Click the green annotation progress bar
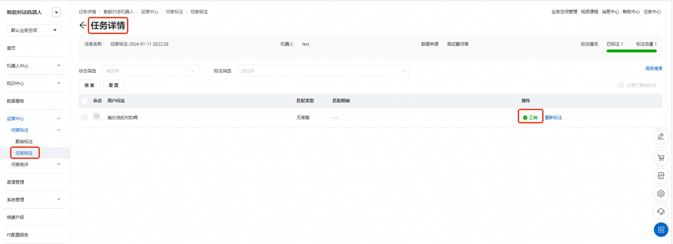 [632, 51]
